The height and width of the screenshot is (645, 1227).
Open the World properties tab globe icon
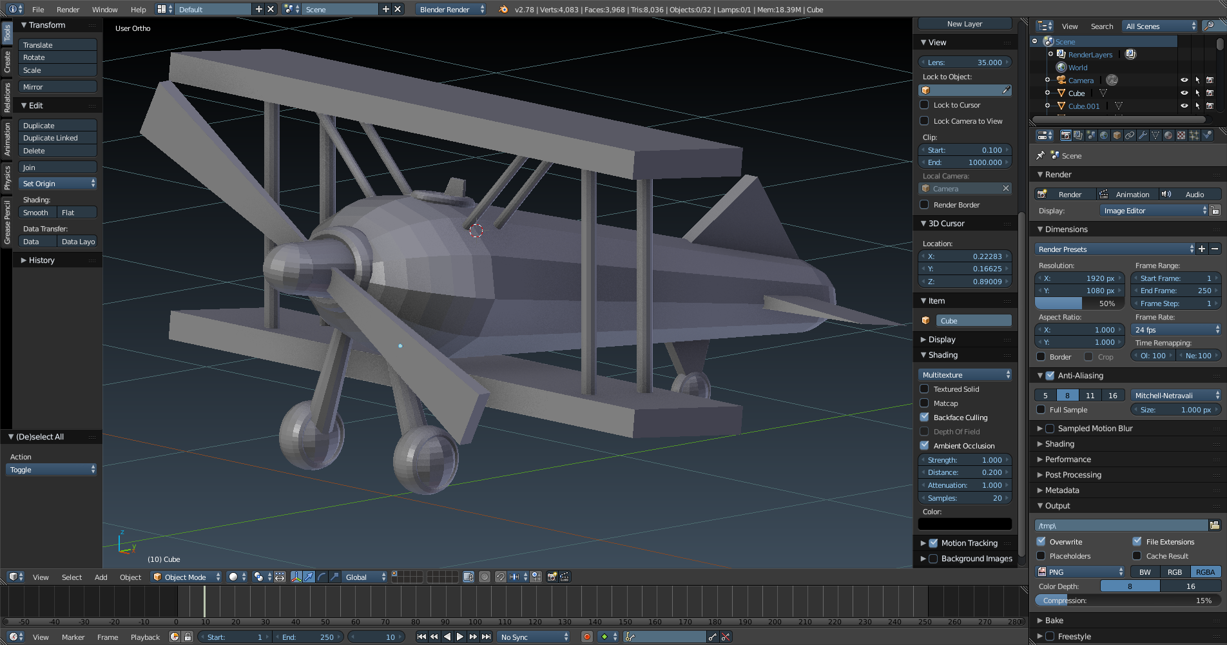(x=1104, y=135)
